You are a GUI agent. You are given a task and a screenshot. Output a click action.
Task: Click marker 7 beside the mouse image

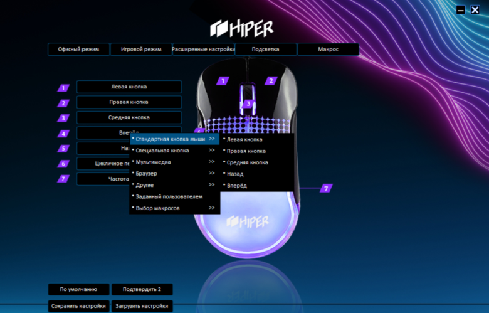tap(326, 188)
